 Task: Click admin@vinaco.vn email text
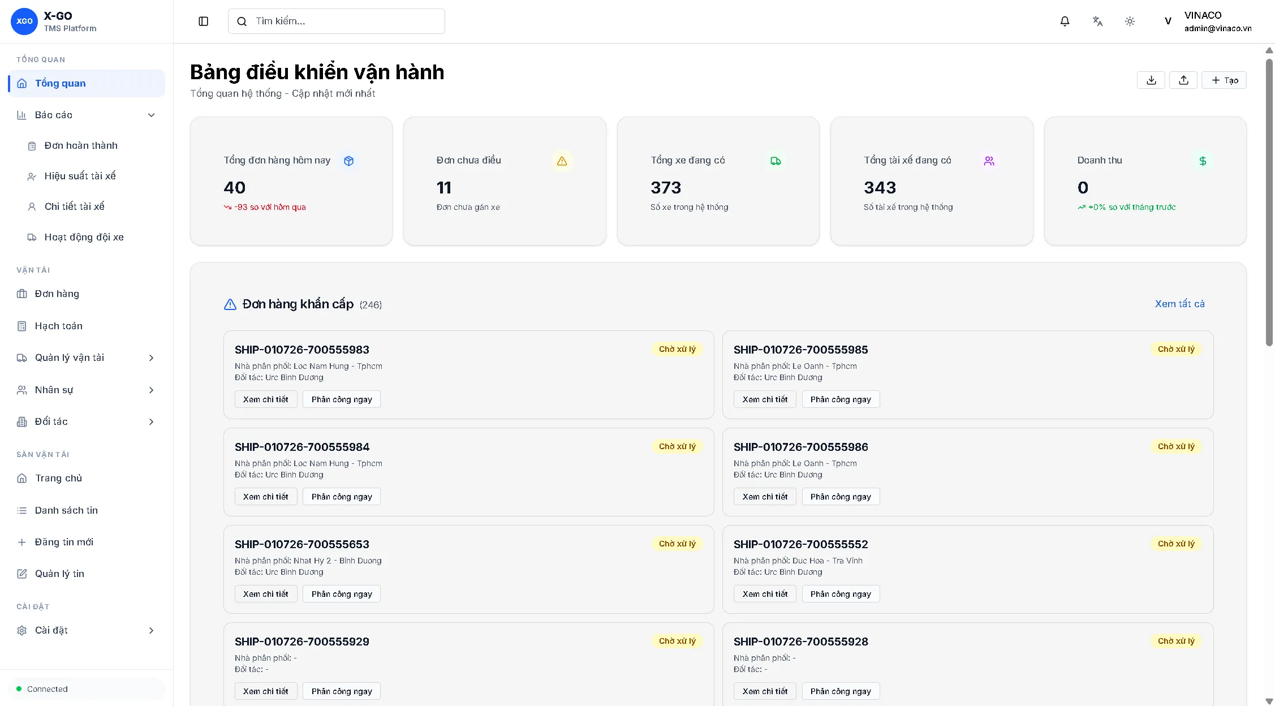click(x=1218, y=28)
